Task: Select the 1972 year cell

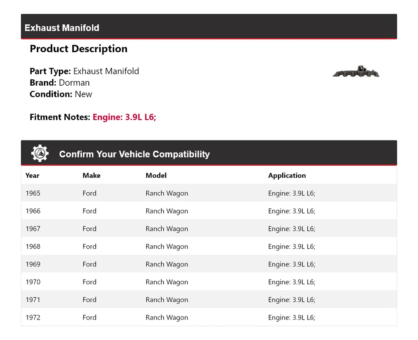Action: tap(33, 318)
